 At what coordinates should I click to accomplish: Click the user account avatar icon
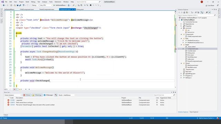(x=202, y=2)
